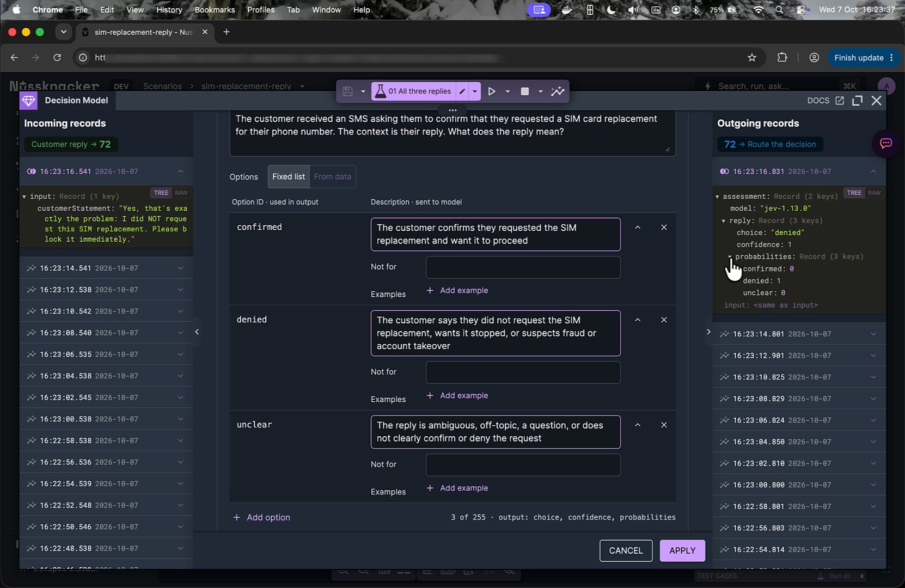Collapse the probabilities record tree node
This screenshot has height=588, width=905.
pos(730,257)
